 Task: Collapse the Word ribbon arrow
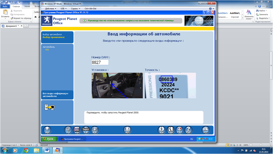pyautogui.click(x=256, y=6)
